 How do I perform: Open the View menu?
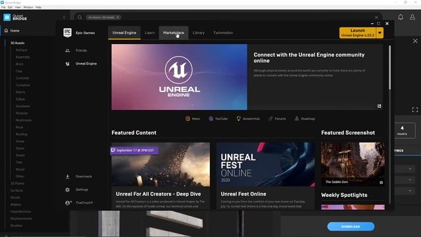coord(18,7)
